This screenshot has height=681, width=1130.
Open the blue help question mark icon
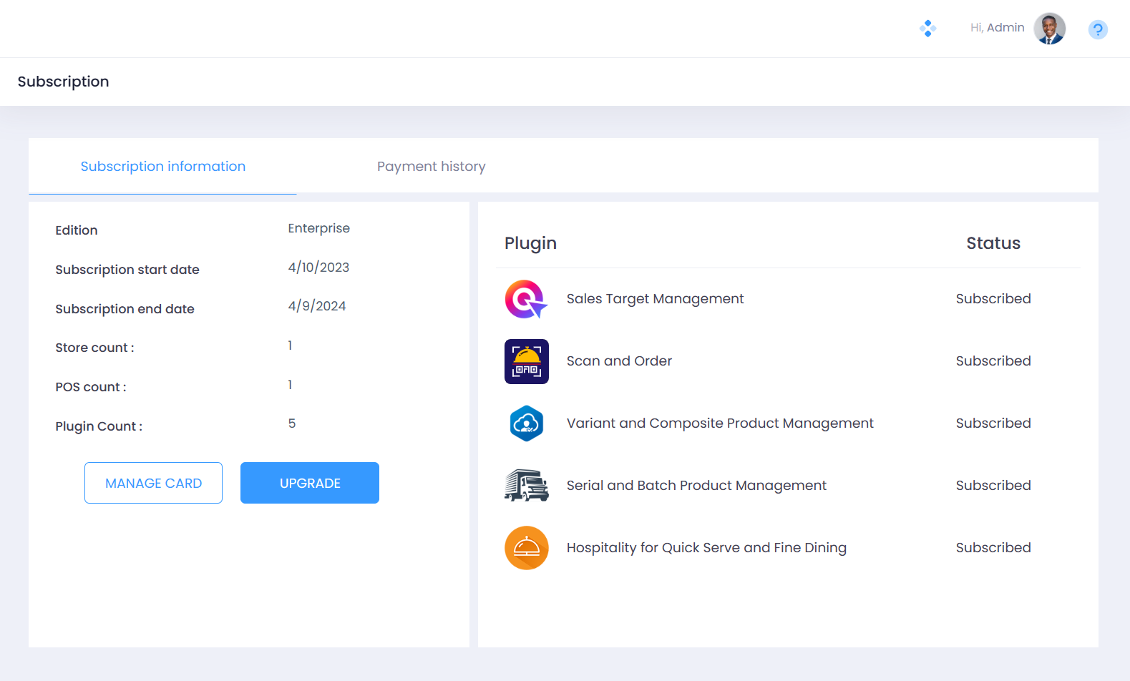point(1097,29)
